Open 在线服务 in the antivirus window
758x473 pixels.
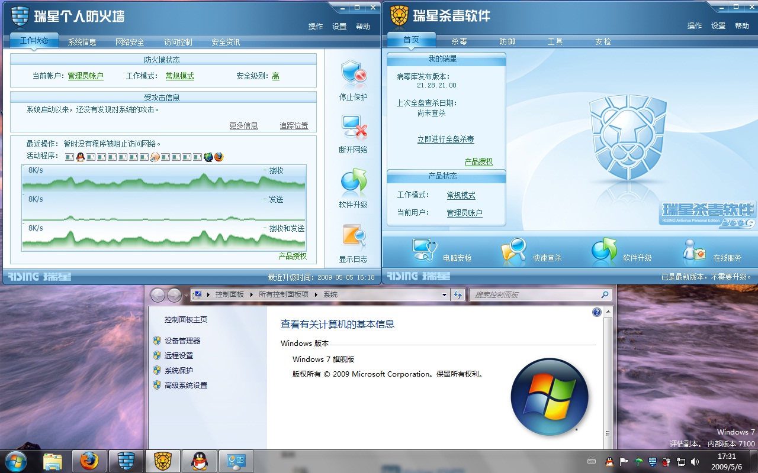pos(694,251)
